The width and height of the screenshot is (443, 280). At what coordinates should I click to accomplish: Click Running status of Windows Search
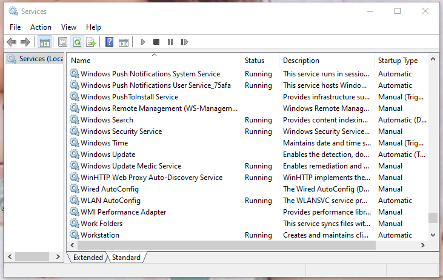(258, 120)
